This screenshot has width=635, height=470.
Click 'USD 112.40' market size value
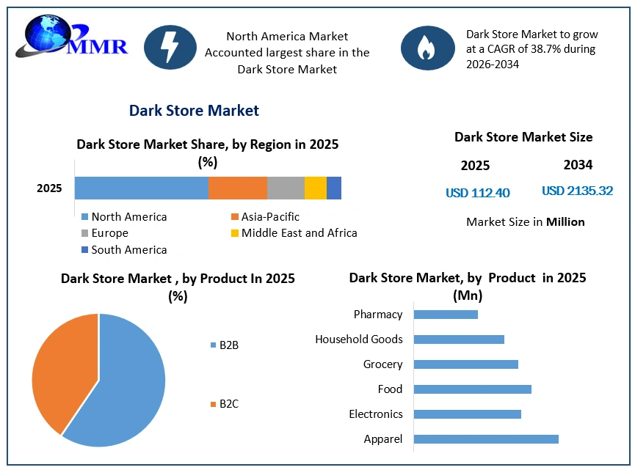point(477,193)
